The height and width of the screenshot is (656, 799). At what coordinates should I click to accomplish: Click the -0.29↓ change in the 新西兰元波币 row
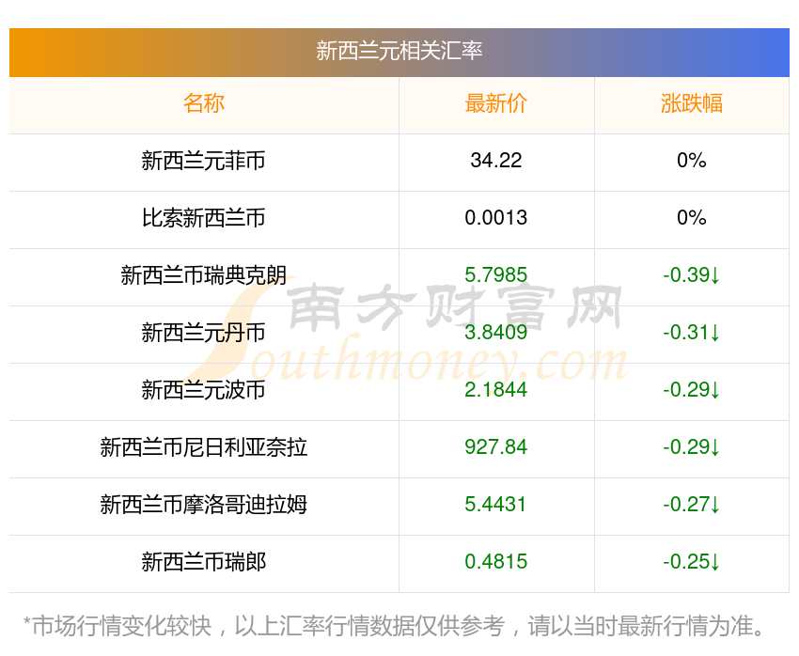click(692, 390)
